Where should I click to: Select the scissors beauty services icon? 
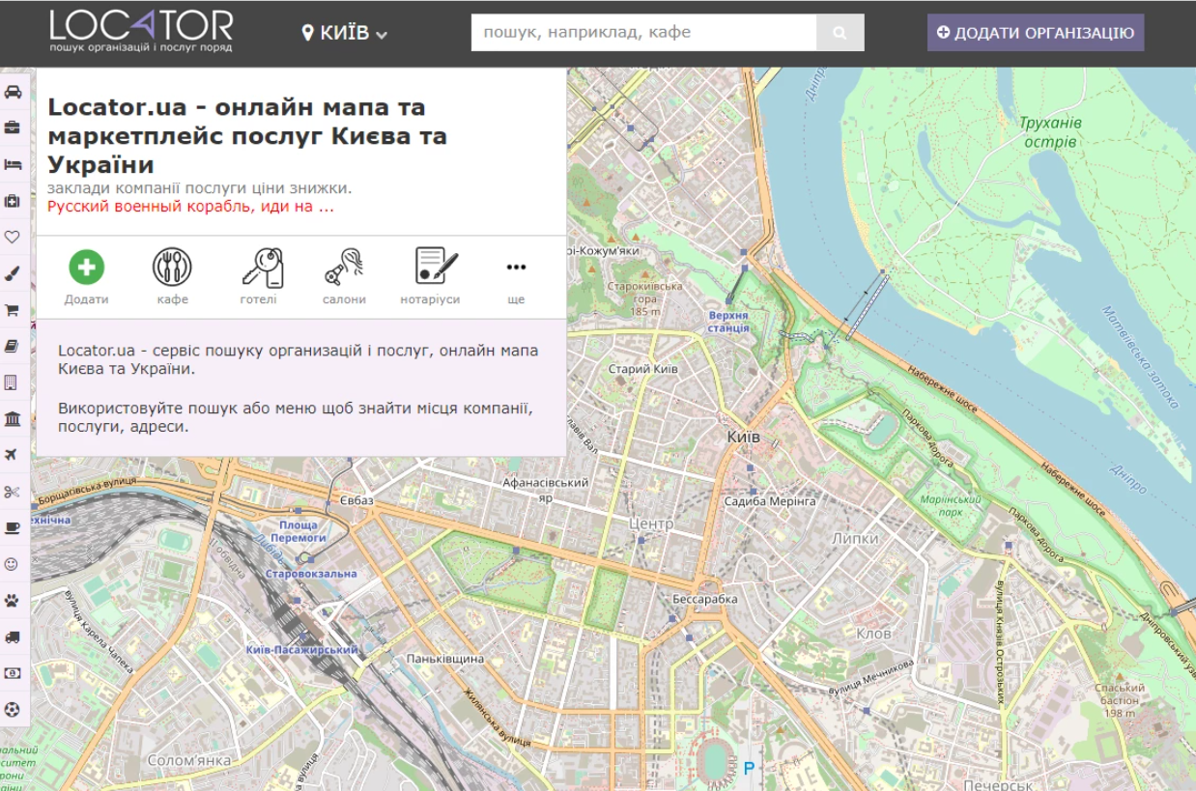(13, 492)
